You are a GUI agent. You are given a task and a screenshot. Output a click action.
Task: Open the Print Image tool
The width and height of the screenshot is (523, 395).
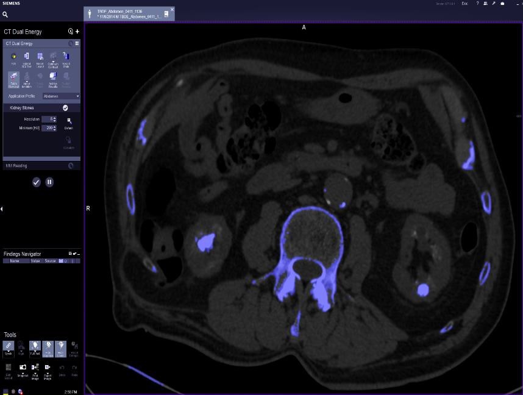pos(35,368)
